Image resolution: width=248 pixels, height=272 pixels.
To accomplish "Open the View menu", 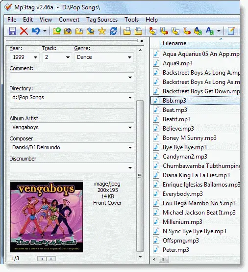I will point(46,20).
